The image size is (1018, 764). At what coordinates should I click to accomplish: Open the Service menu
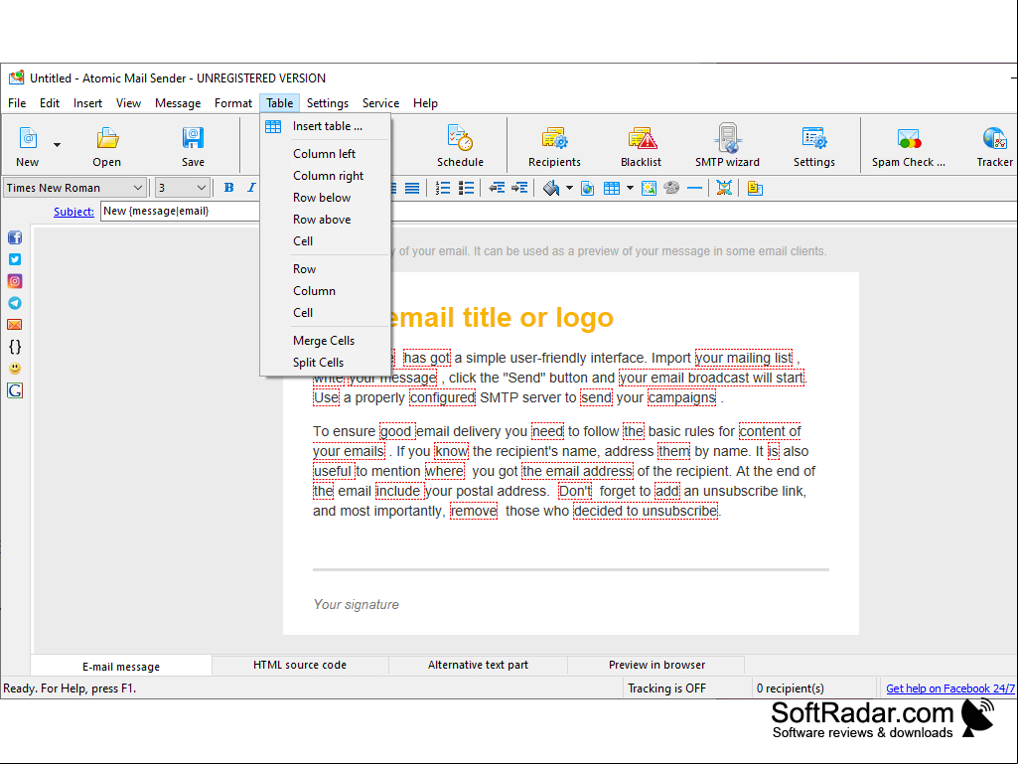[x=380, y=103]
